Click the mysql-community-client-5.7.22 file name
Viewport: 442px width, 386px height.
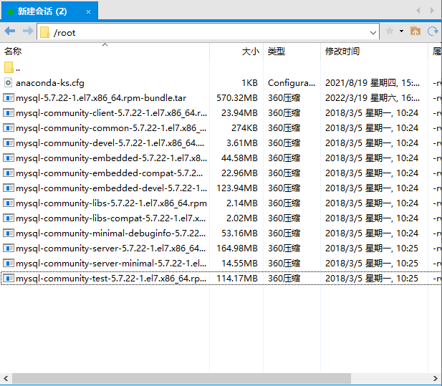click(x=111, y=113)
